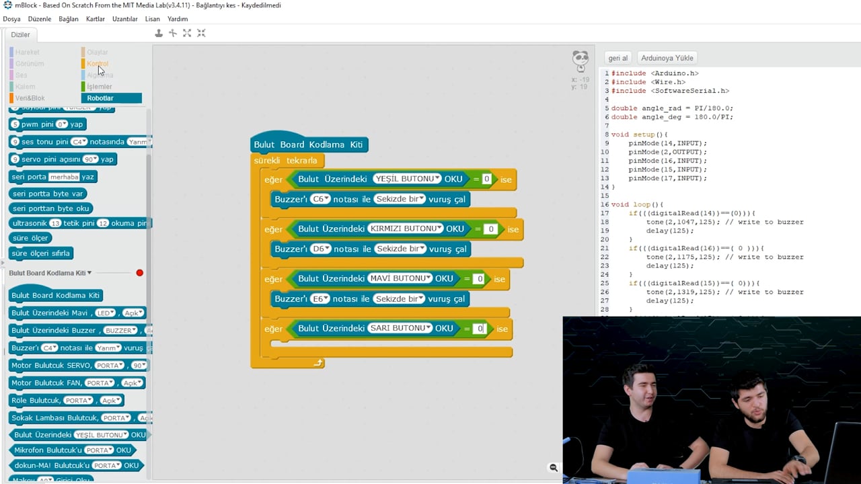
Task: Open the YEŞİL BUTONU dropdown in script
Action: (439, 179)
